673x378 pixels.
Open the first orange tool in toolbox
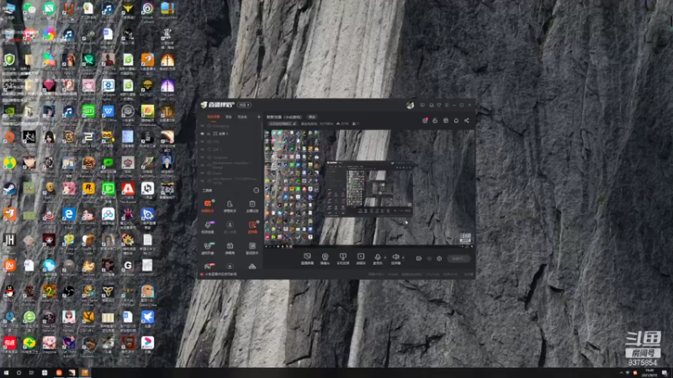tap(208, 205)
